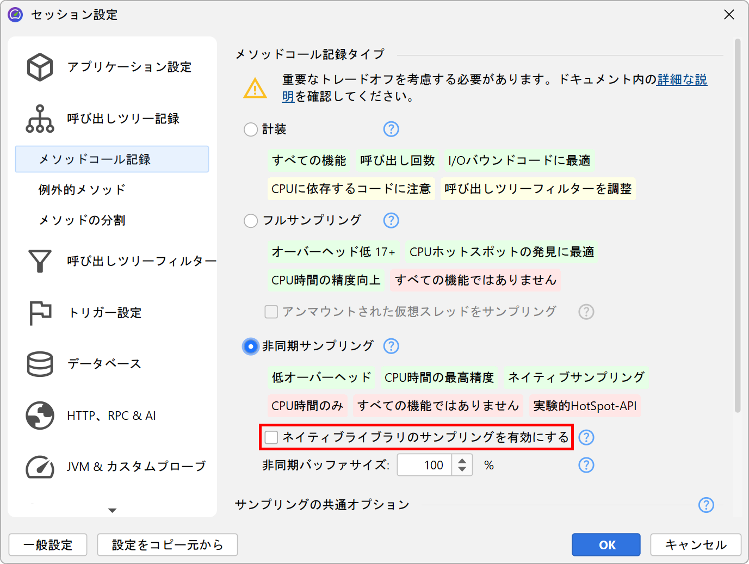Viewport: 749px width, 564px height.
Task: Open the 詳細な説明 documentation link
Action: 682,80
